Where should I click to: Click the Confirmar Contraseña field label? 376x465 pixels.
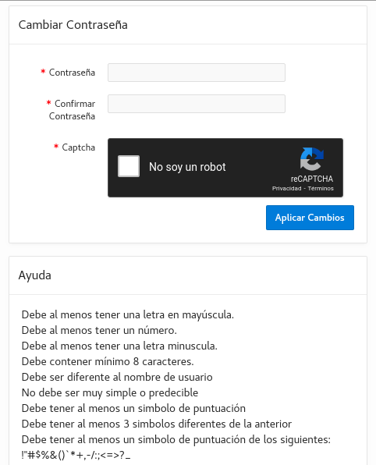(x=72, y=110)
